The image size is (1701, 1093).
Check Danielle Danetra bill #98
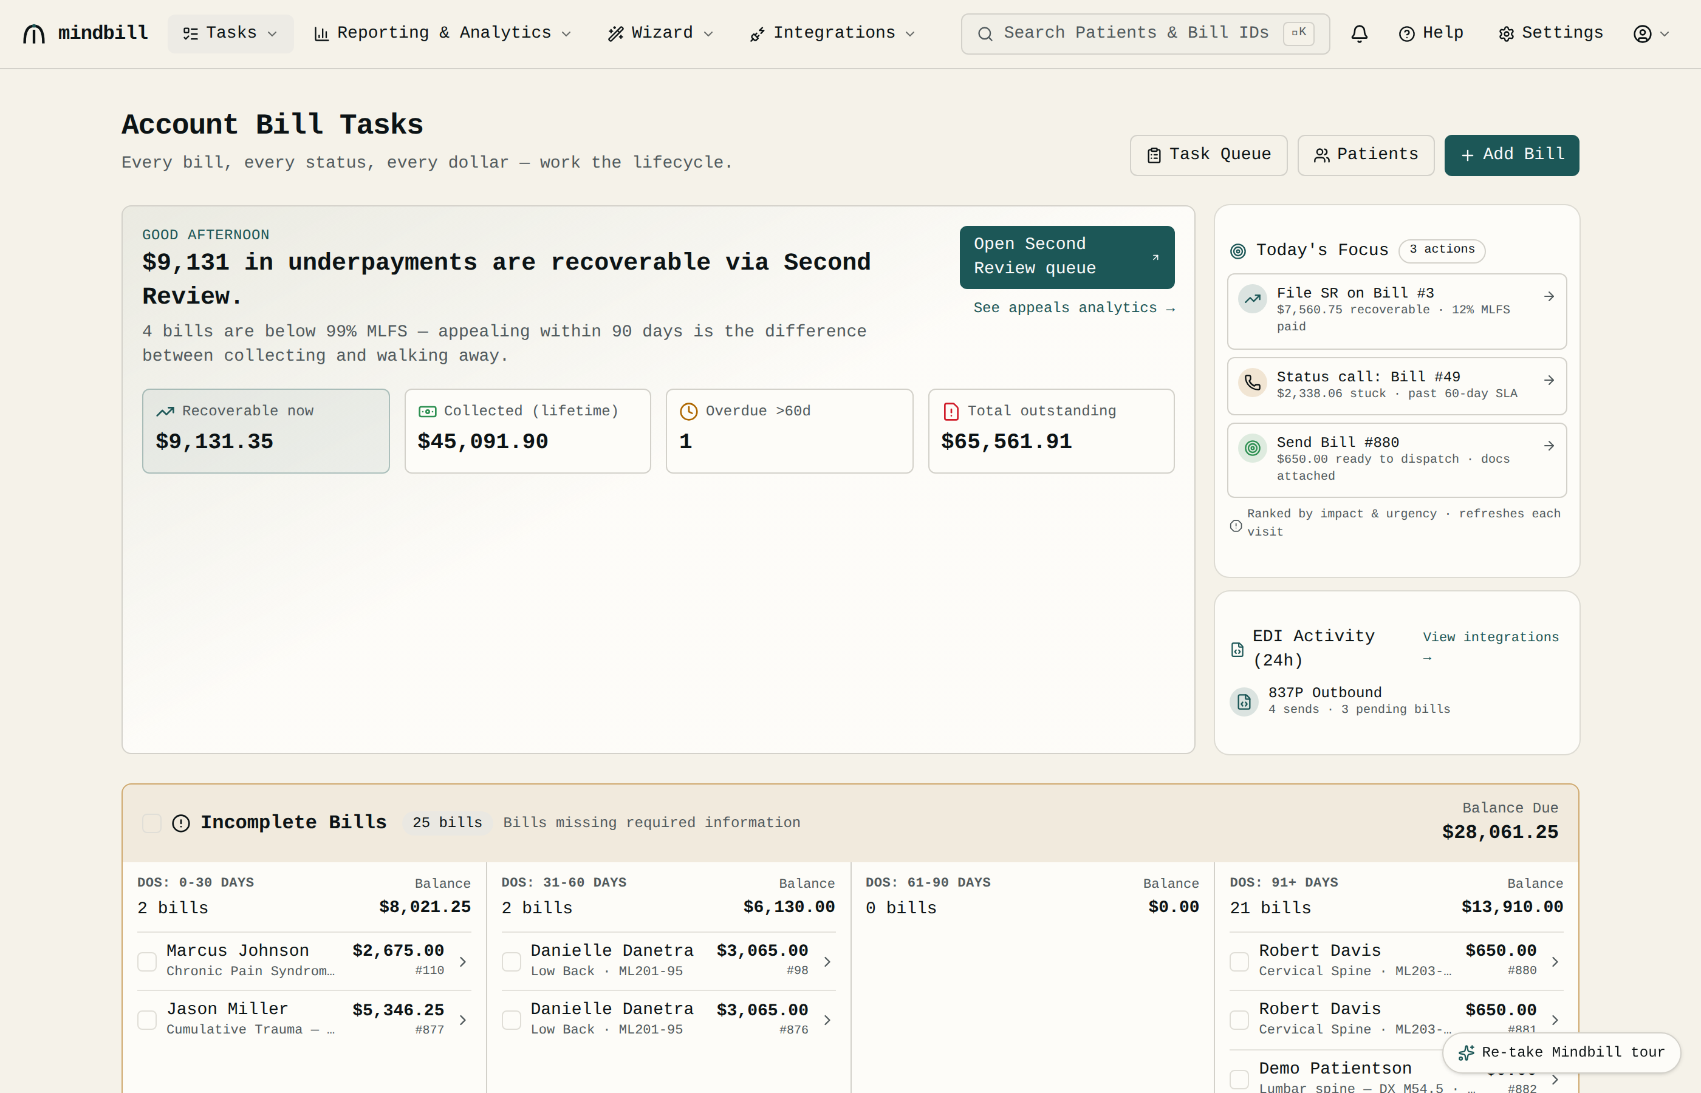point(511,962)
